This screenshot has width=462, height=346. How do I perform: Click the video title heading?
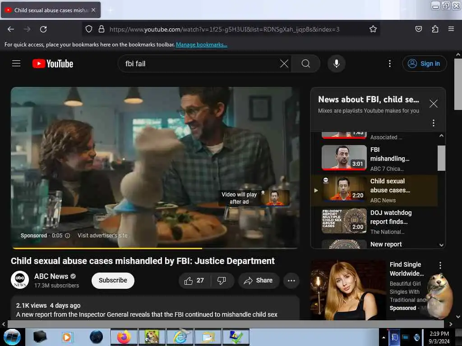143,261
